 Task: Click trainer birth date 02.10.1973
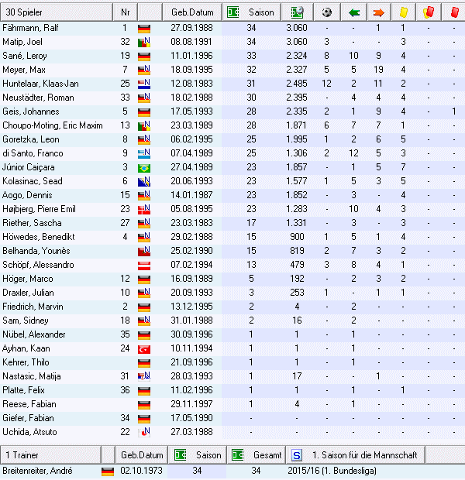(x=141, y=471)
